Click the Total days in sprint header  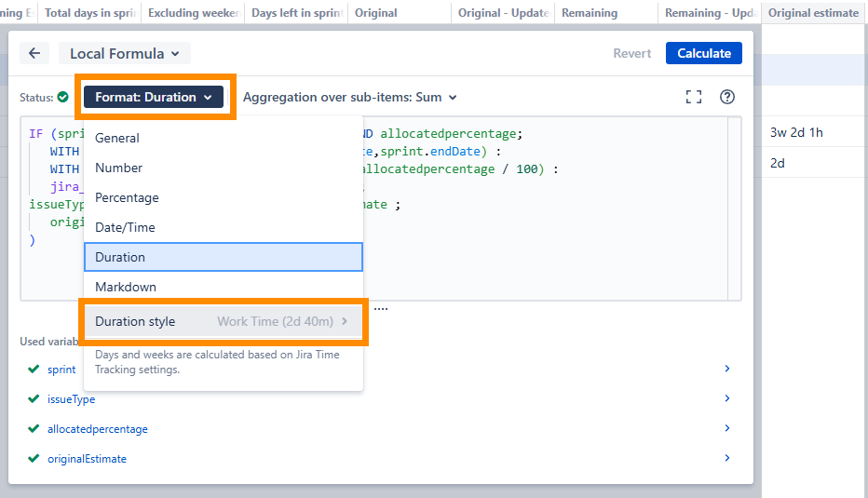[90, 13]
